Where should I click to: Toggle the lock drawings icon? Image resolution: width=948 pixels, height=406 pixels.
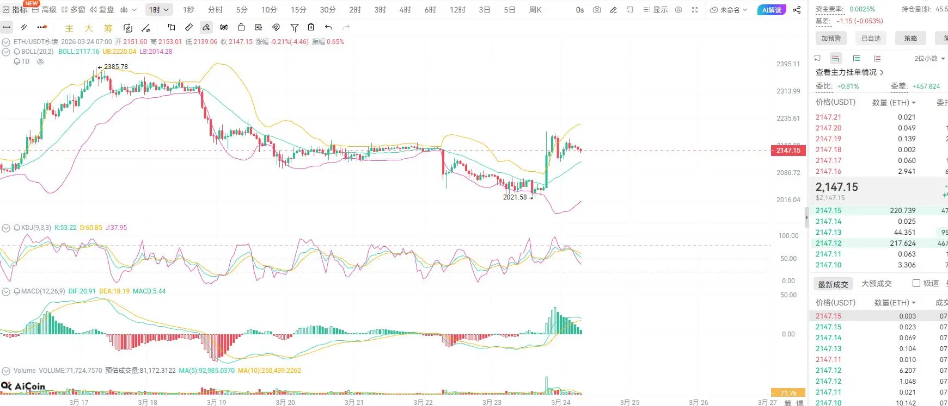tap(241, 27)
